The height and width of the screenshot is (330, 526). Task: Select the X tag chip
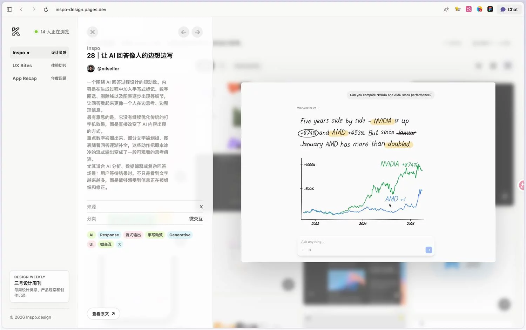point(120,244)
